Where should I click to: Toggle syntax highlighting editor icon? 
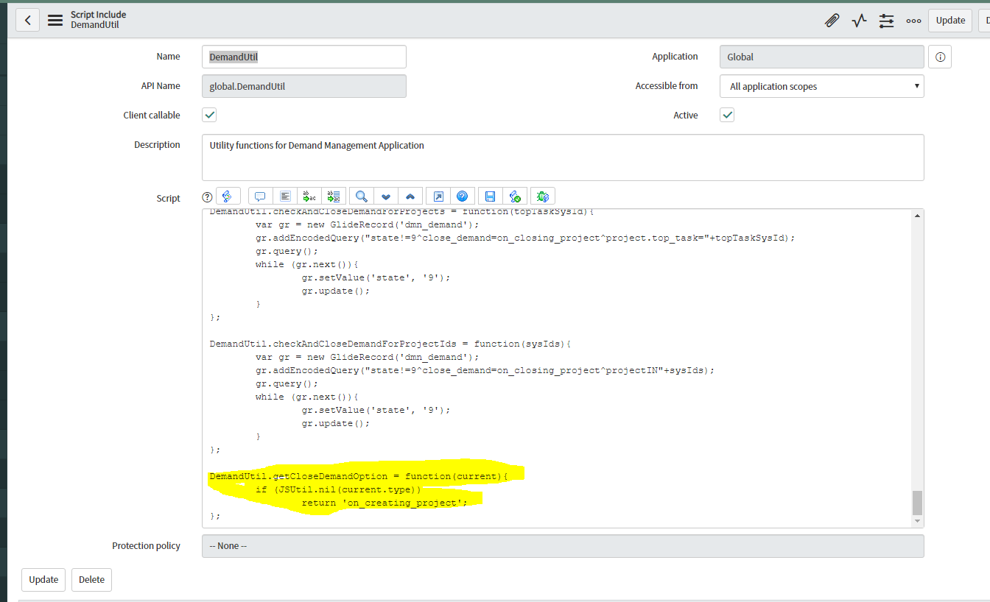click(228, 196)
